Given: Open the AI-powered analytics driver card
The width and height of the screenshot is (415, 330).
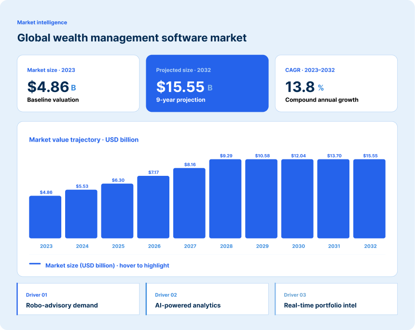Looking at the screenshot, I should 207,299.
